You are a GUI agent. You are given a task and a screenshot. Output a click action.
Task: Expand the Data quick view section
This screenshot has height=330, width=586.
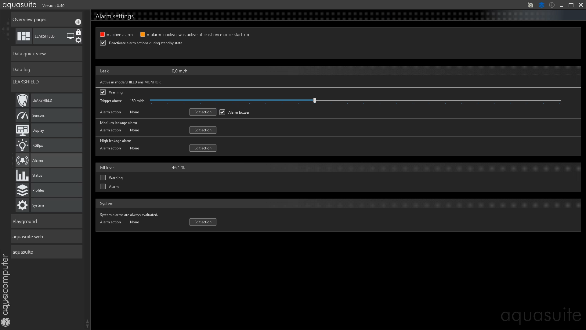(47, 53)
